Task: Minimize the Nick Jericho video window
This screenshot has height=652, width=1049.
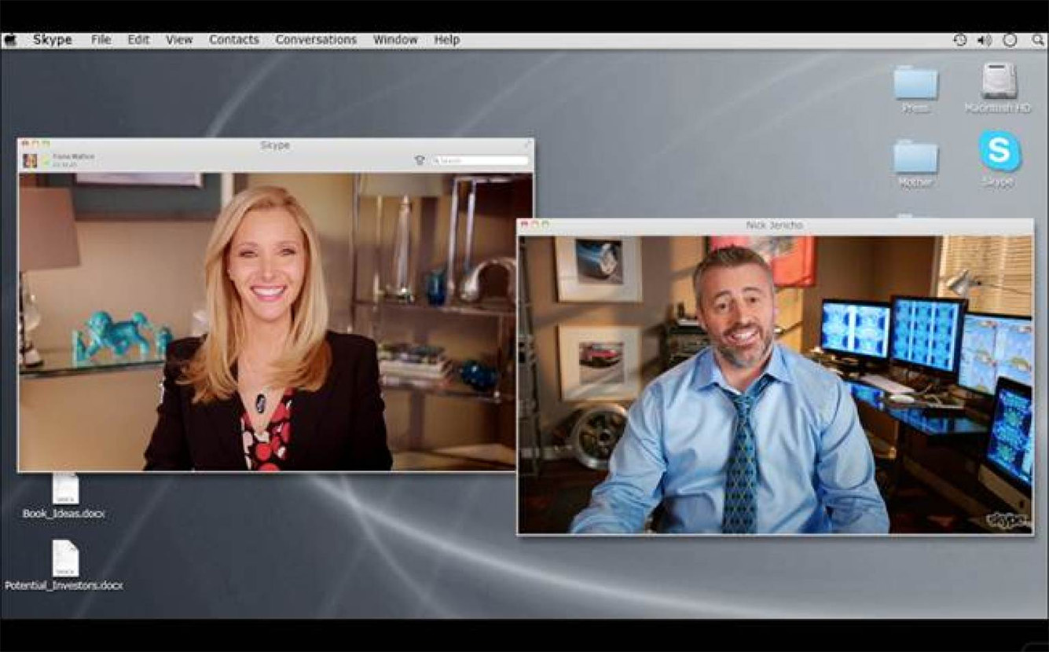Action: (x=535, y=225)
